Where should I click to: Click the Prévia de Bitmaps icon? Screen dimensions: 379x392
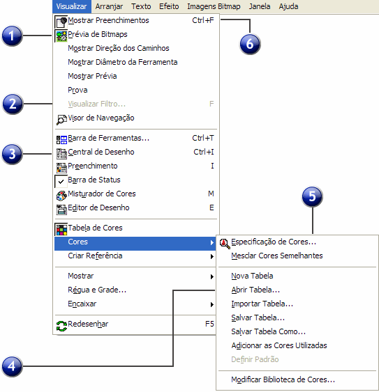tap(61, 36)
